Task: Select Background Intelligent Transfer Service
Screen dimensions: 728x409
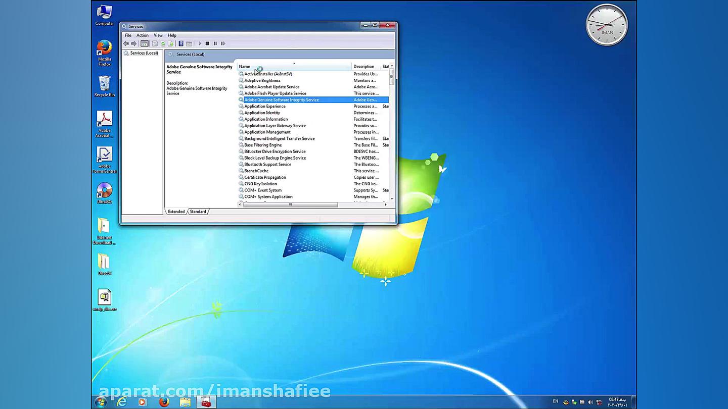Action: click(x=279, y=138)
